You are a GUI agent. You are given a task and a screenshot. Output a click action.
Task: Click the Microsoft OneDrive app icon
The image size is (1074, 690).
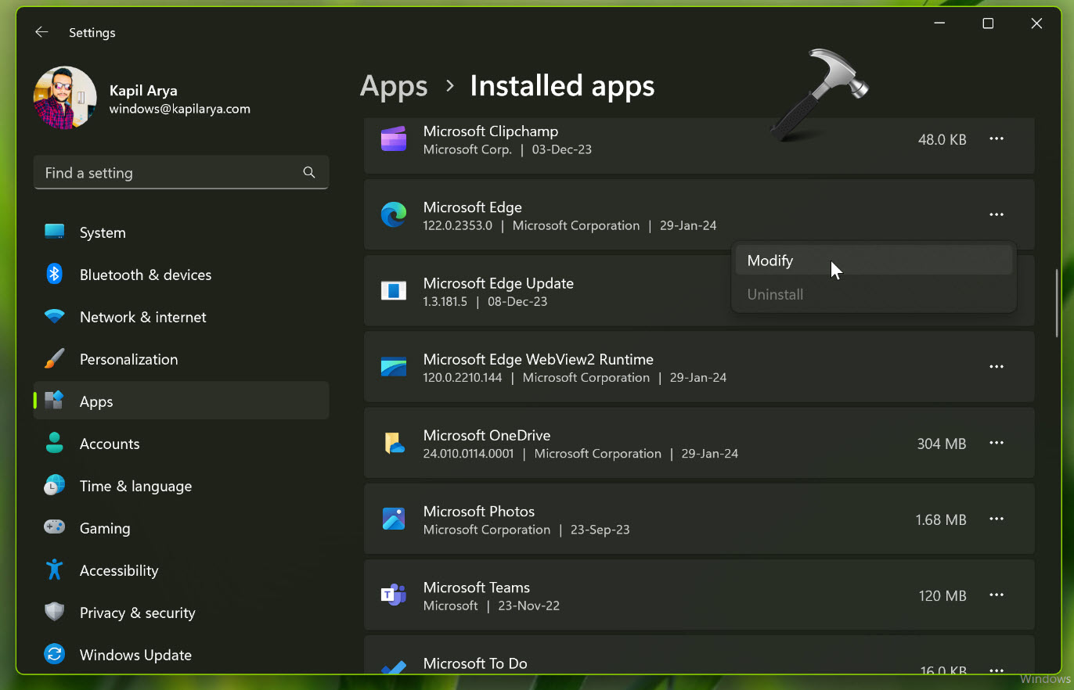tap(393, 444)
